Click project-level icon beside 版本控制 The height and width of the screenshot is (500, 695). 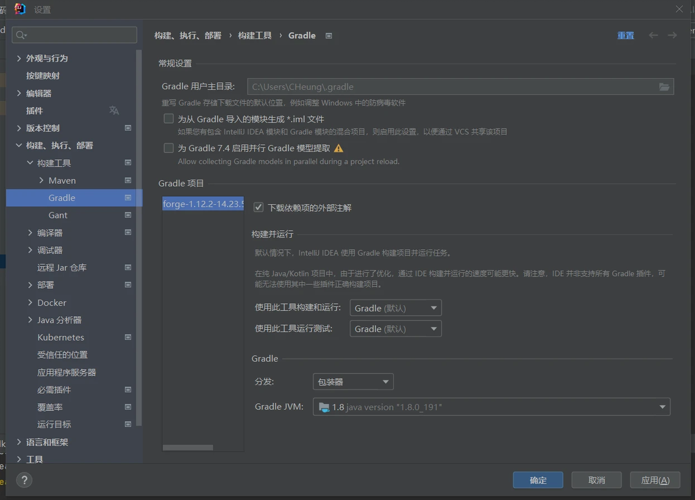point(128,128)
